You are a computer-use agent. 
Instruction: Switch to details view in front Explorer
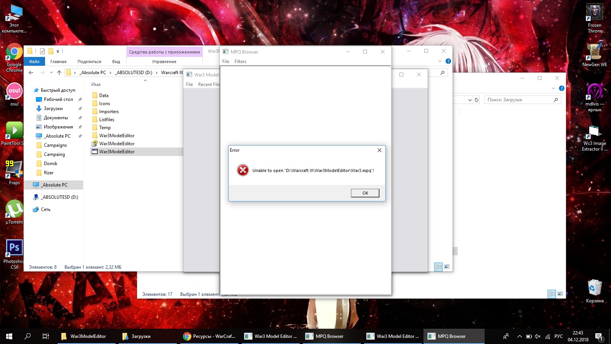pos(438,267)
